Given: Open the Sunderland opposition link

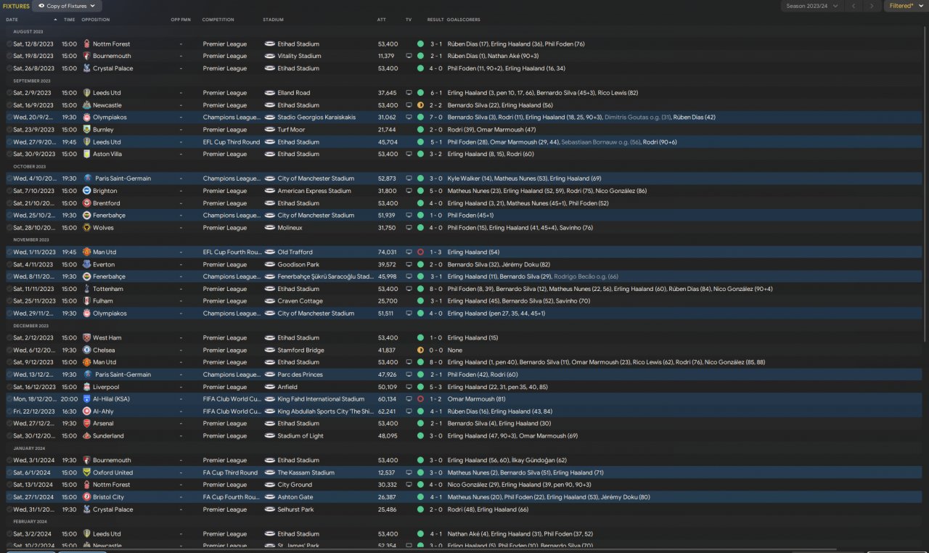Looking at the screenshot, I should click(x=108, y=436).
